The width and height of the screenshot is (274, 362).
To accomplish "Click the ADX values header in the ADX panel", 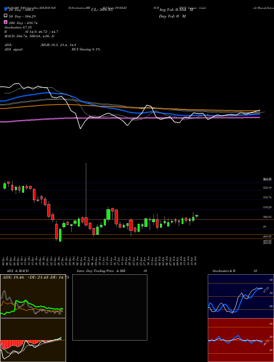I will point(36,278).
